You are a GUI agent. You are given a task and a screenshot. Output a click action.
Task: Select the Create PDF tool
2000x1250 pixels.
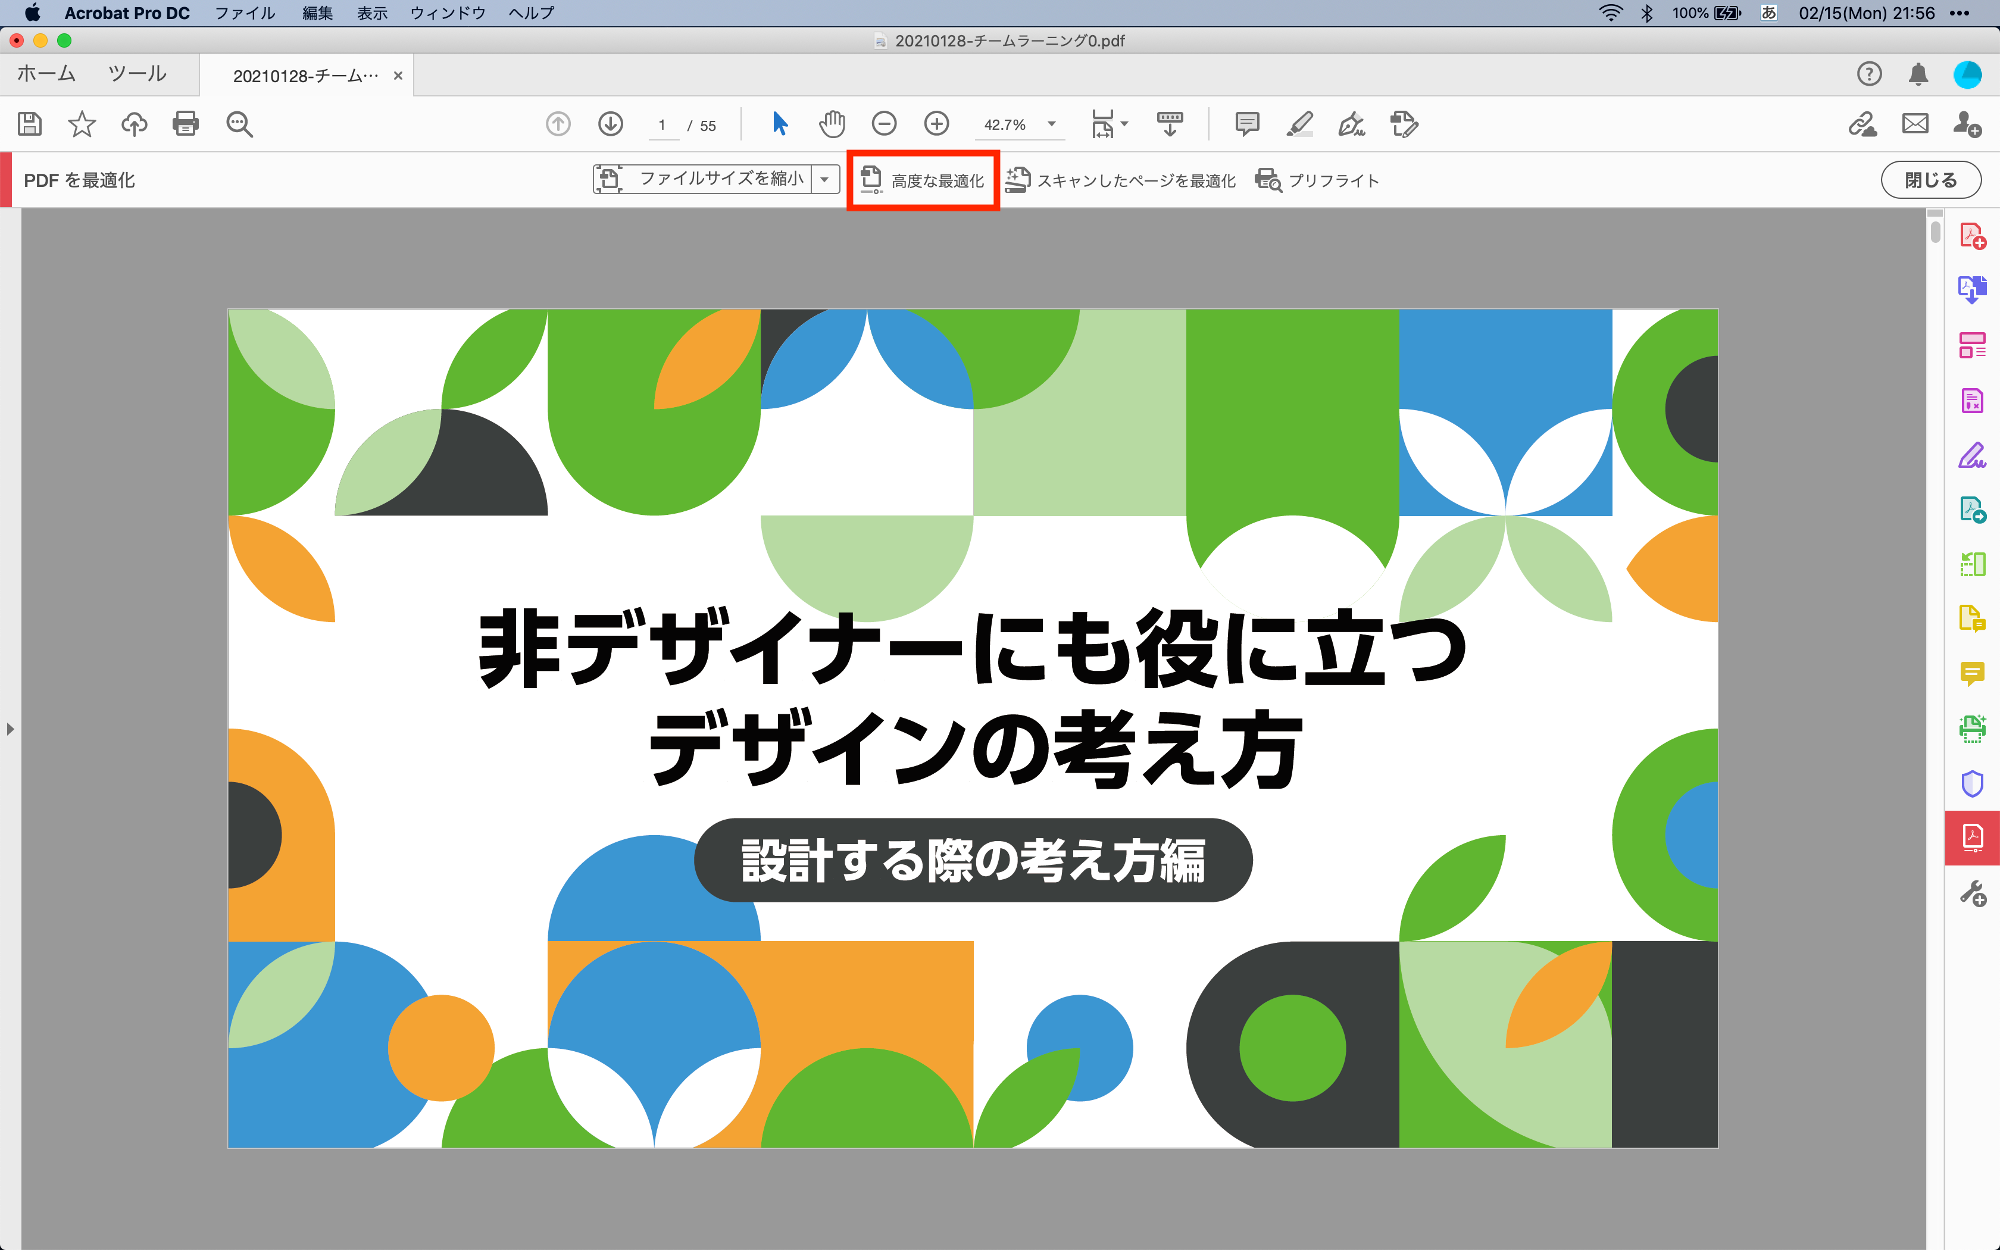click(x=1974, y=236)
